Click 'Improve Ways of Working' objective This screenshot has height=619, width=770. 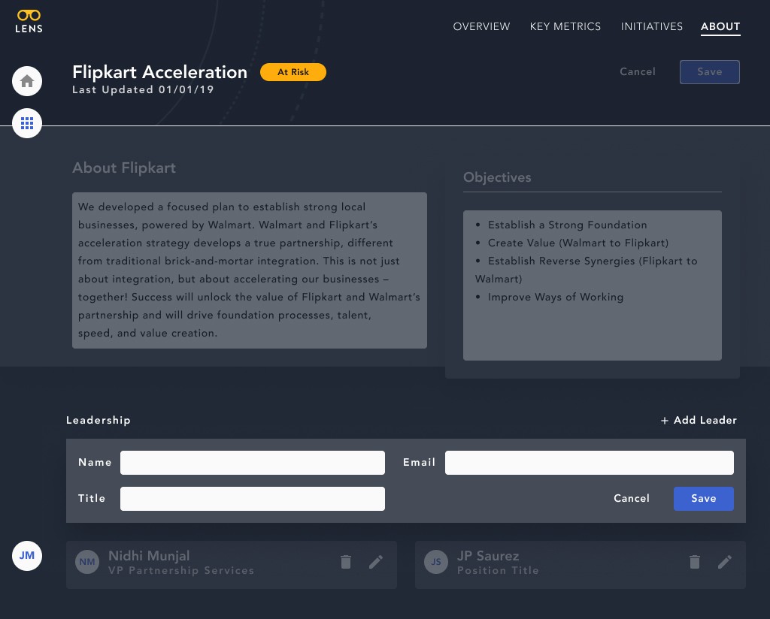pos(556,297)
